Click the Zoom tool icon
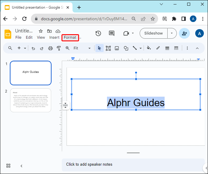The width and height of the screenshot is (208, 174). point(67,48)
